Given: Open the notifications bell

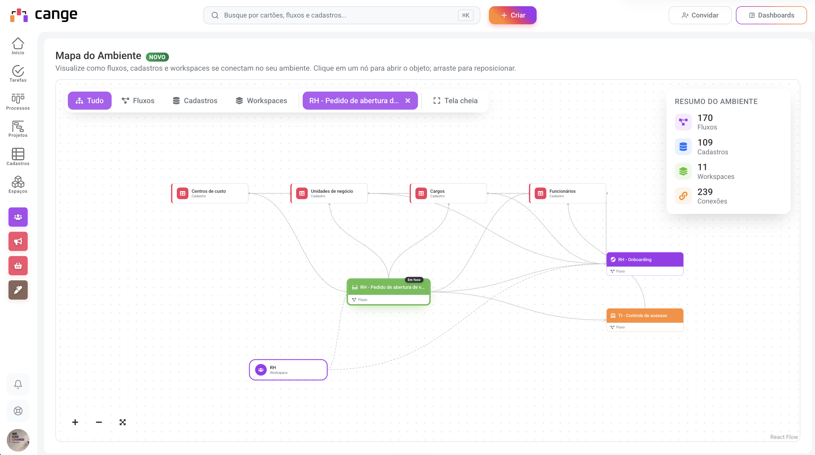Looking at the screenshot, I should click(18, 384).
